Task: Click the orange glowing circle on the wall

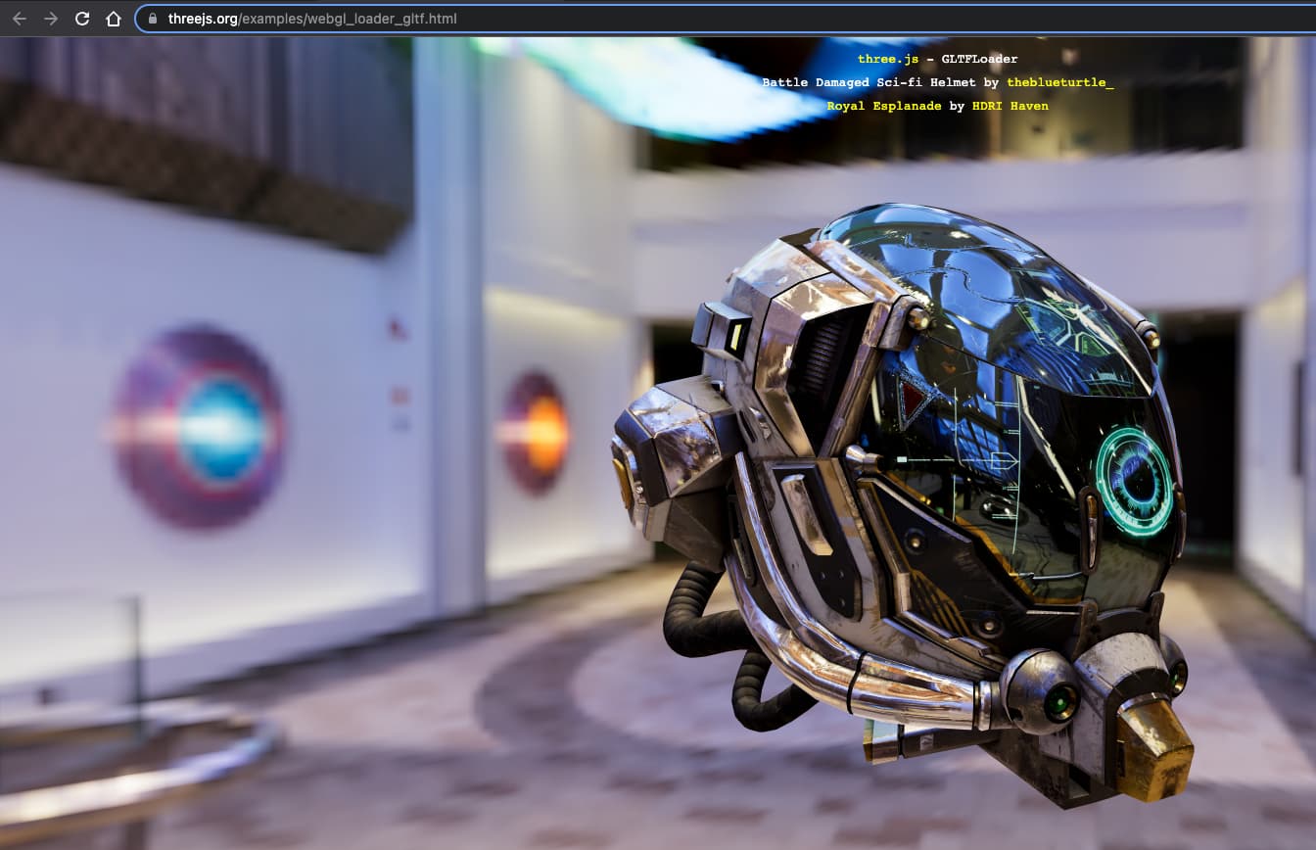Action: click(x=537, y=432)
